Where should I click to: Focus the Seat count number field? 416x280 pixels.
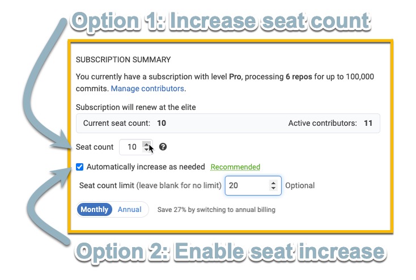[x=131, y=147]
